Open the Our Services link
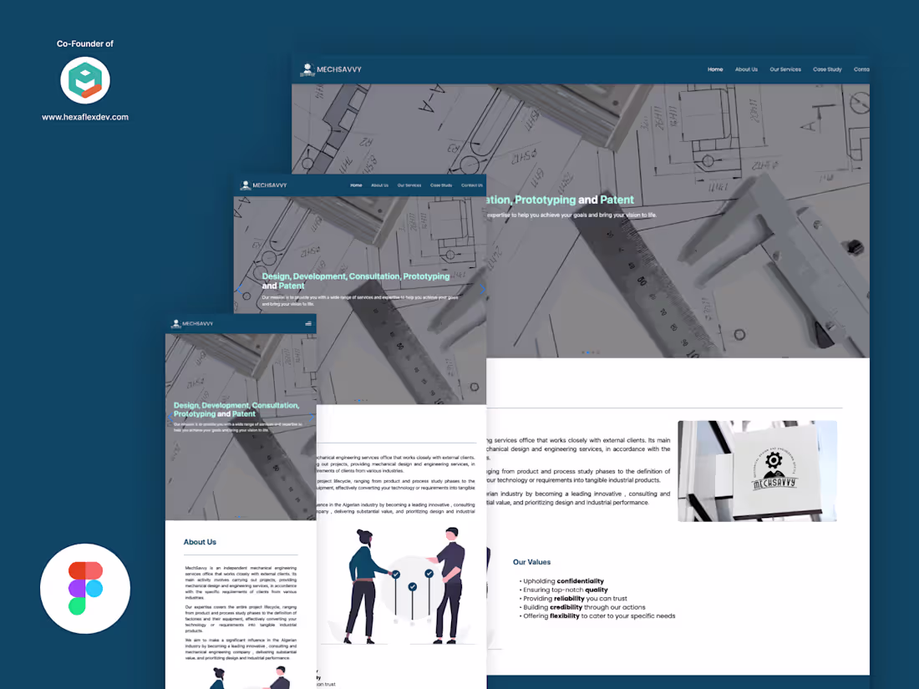Image resolution: width=919 pixels, height=689 pixels. click(x=785, y=69)
